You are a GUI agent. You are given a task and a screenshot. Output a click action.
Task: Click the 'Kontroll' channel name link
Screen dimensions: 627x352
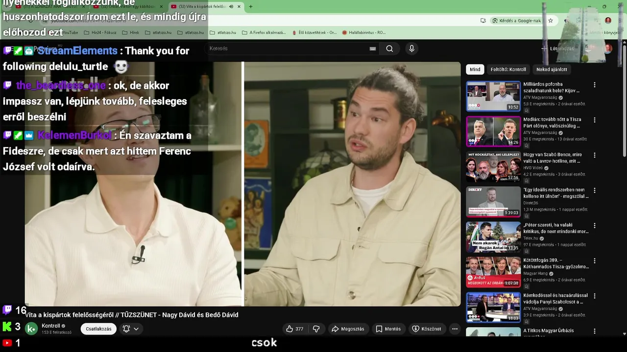51,326
